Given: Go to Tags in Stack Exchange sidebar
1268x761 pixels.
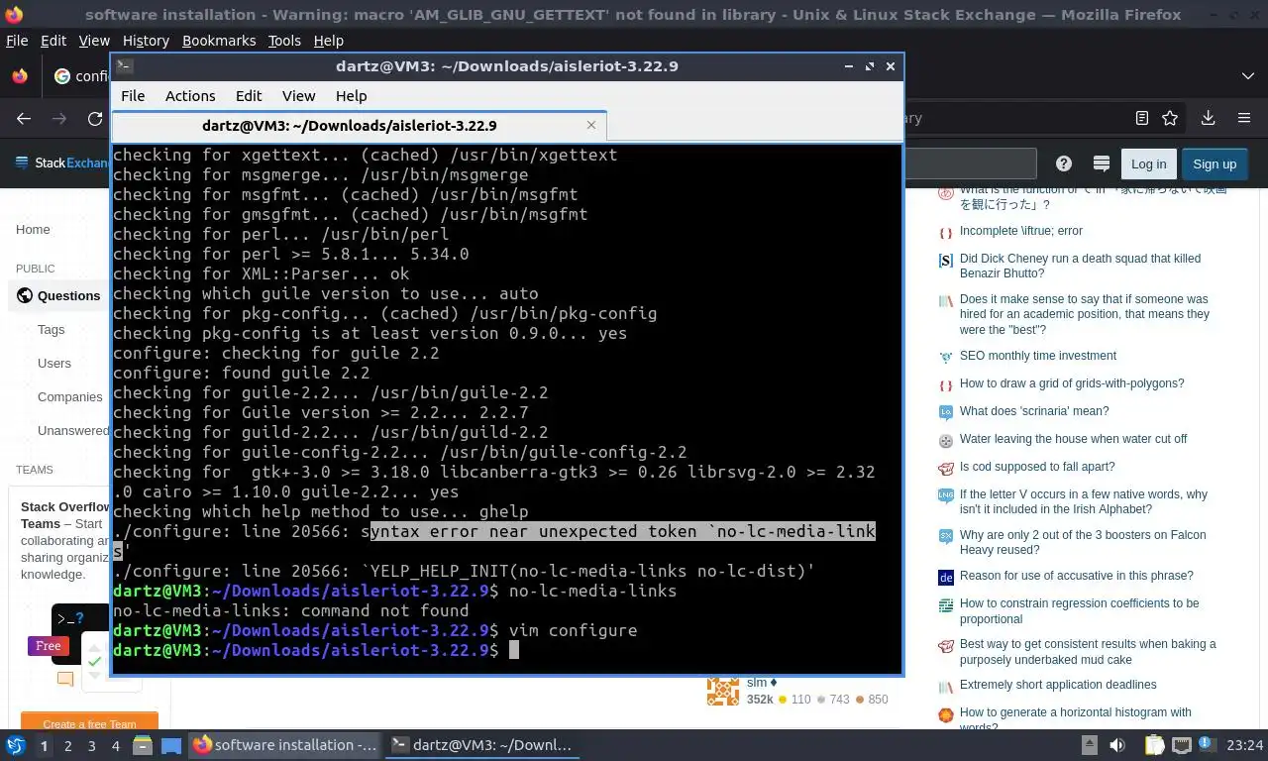Looking at the screenshot, I should click(52, 329).
